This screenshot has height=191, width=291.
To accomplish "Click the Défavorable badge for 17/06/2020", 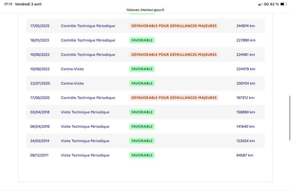I will (174, 98).
